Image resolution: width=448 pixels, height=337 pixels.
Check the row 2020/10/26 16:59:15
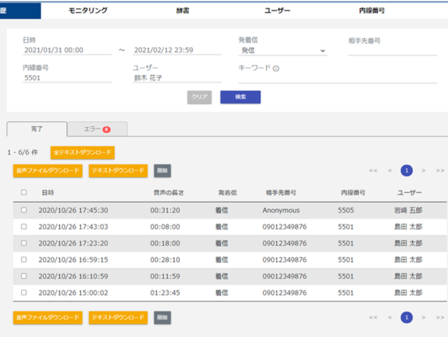tap(24, 260)
